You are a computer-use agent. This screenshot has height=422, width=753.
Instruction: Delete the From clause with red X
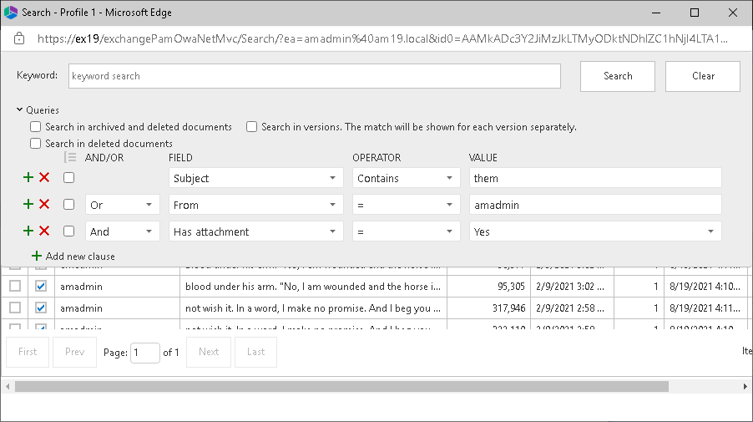pyautogui.click(x=44, y=205)
